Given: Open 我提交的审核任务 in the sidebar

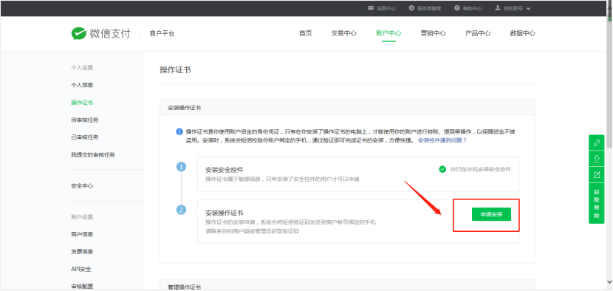Looking at the screenshot, I should (x=93, y=154).
